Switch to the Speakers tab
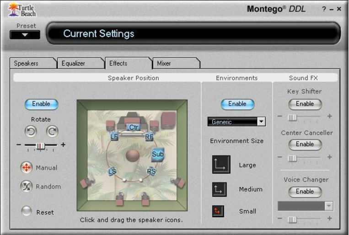Image resolution: width=349 pixels, height=235 pixels. pos(32,63)
